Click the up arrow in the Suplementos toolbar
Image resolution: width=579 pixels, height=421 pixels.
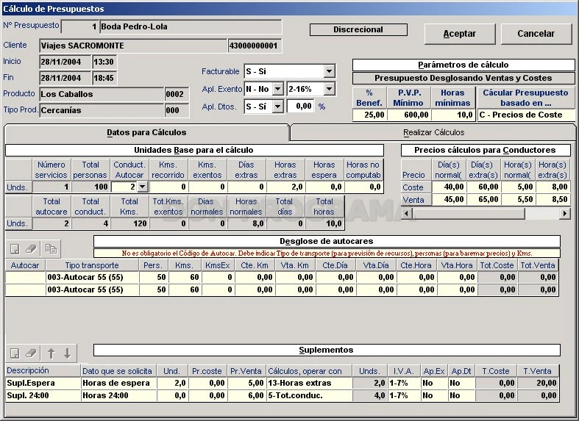point(51,353)
